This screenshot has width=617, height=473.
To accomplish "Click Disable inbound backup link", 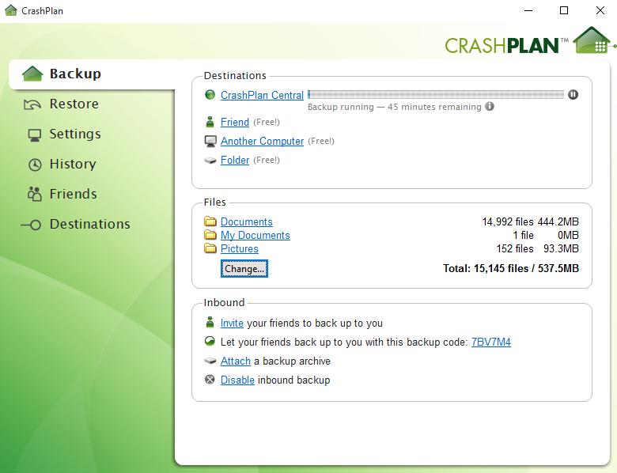I will tap(237, 380).
